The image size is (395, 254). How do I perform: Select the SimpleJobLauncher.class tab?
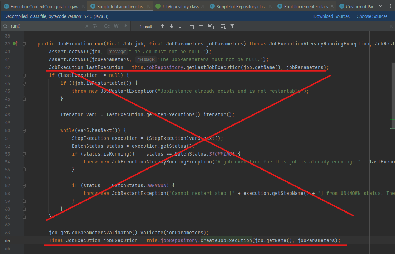(121, 6)
